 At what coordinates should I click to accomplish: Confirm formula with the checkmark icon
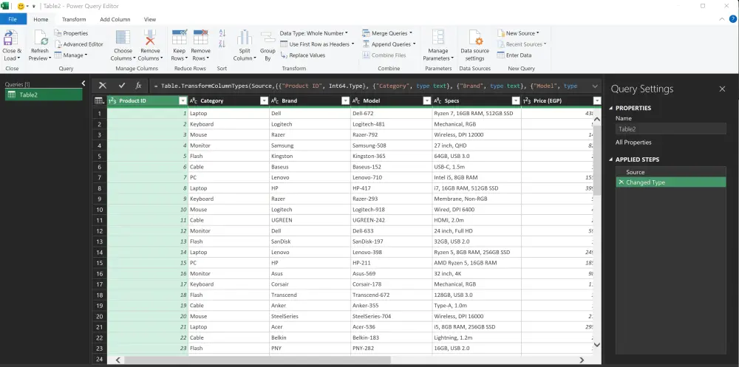pyautogui.click(x=122, y=86)
